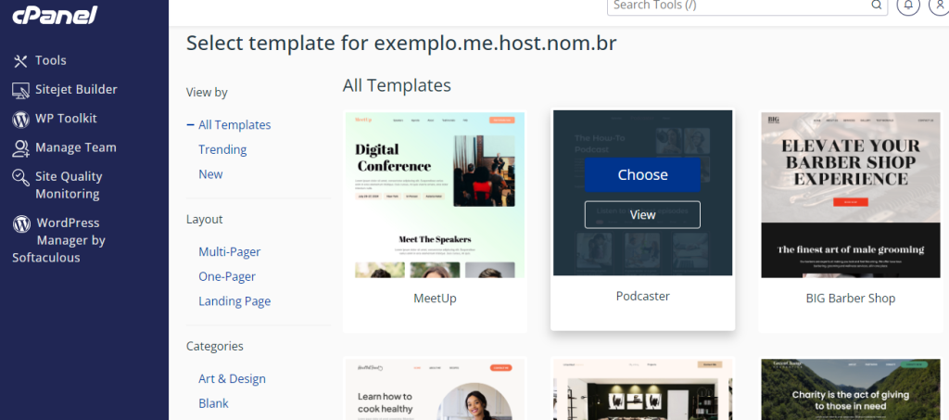Click the Manage Team user icon
The width and height of the screenshot is (949, 420).
[x=20, y=148]
